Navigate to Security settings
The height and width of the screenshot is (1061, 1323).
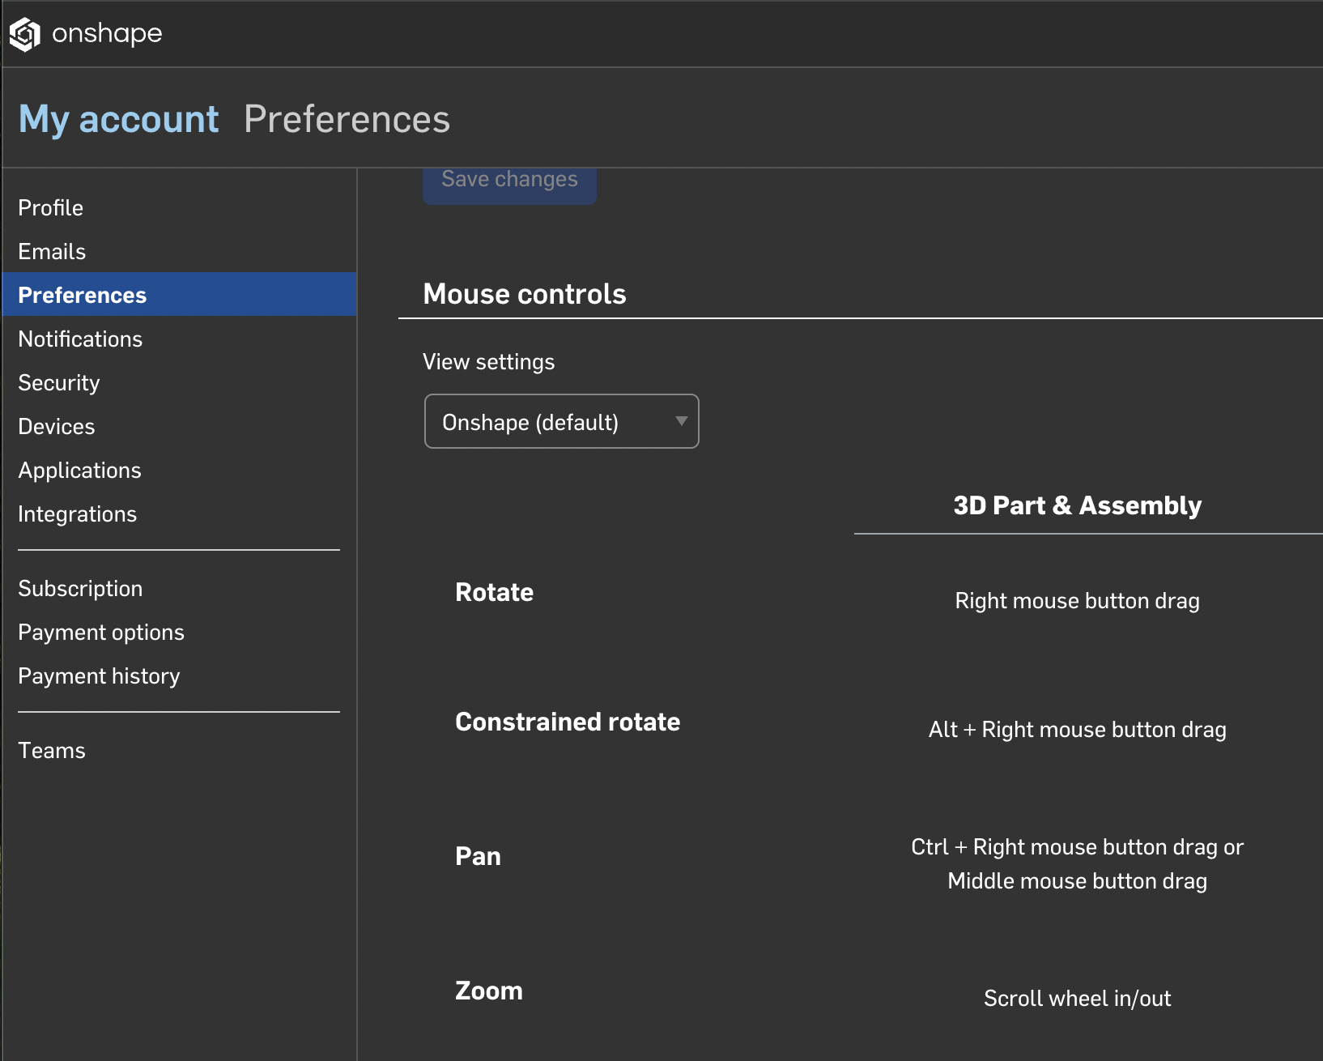[59, 383]
